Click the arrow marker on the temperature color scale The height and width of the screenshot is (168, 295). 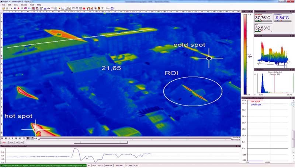250,57
